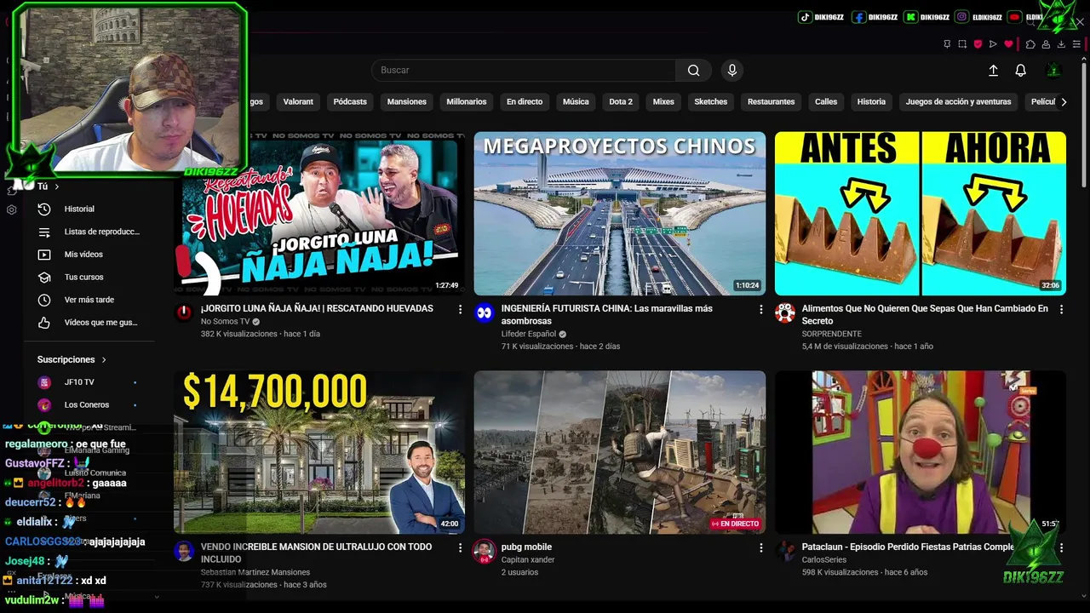Open the upload video arrow icon
The image size is (1090, 613).
pyautogui.click(x=993, y=71)
